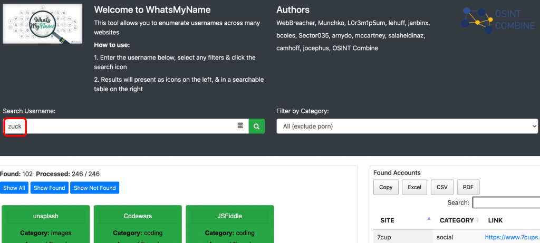
Task: Click the Found: 102 status text
Action: tap(16, 174)
